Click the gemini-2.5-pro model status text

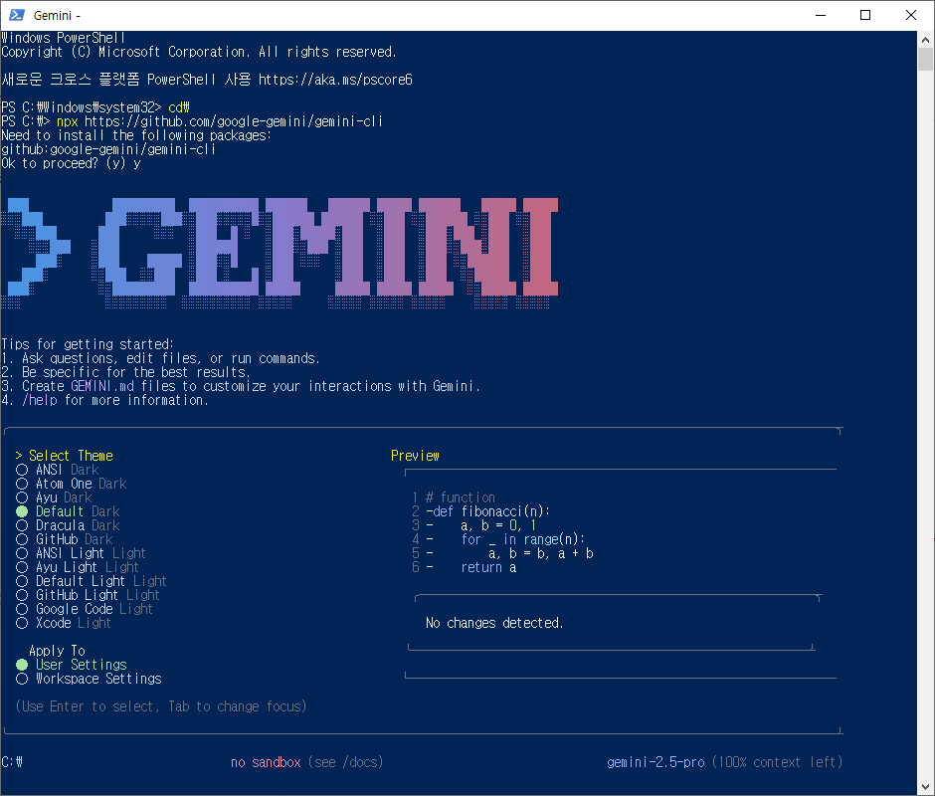[x=655, y=762]
